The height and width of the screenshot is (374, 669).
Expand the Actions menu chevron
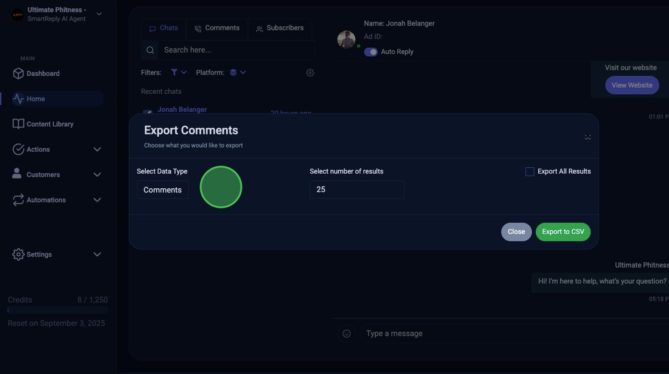point(97,149)
